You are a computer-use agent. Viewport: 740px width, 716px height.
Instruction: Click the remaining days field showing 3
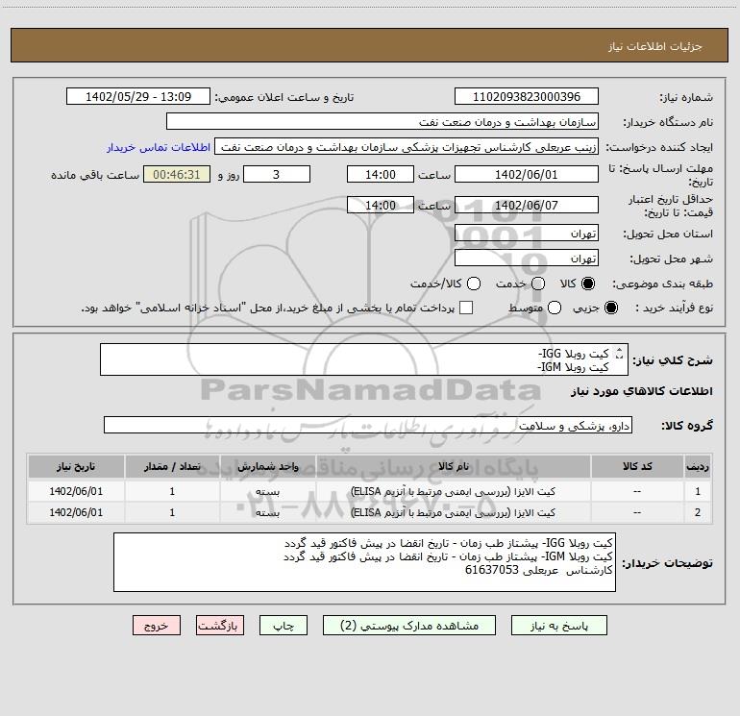pos(277,175)
